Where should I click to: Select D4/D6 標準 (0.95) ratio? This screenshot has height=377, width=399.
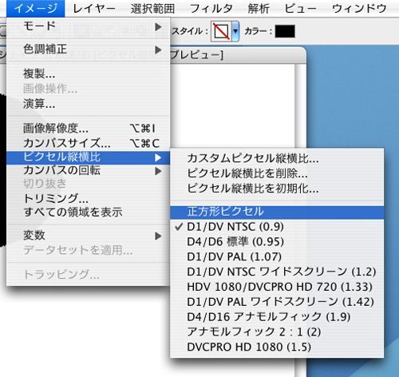[x=277, y=242]
